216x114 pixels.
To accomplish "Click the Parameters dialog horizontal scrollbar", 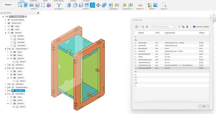I will 169,101.
